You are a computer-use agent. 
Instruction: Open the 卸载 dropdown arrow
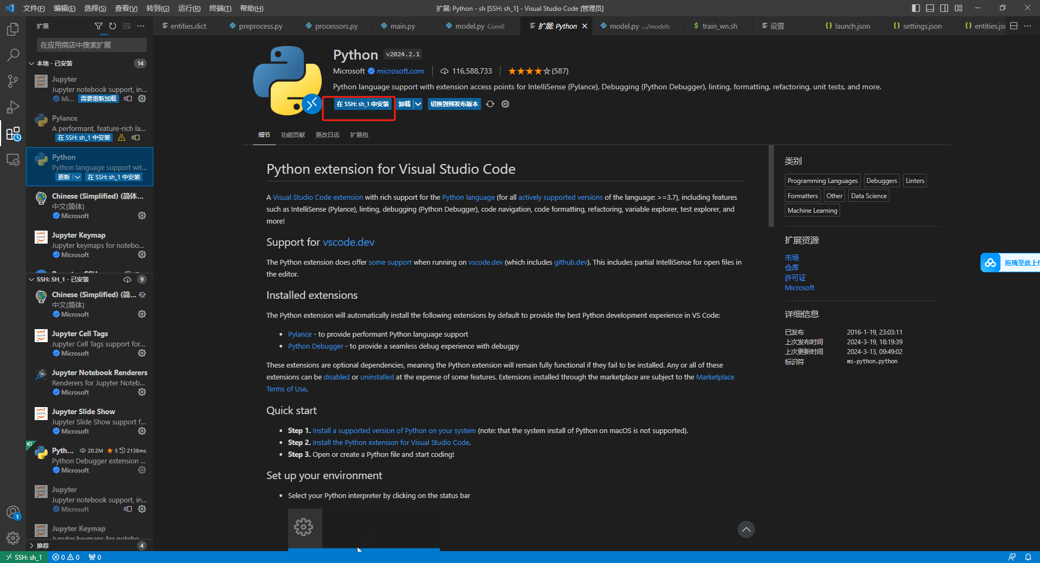(418, 104)
